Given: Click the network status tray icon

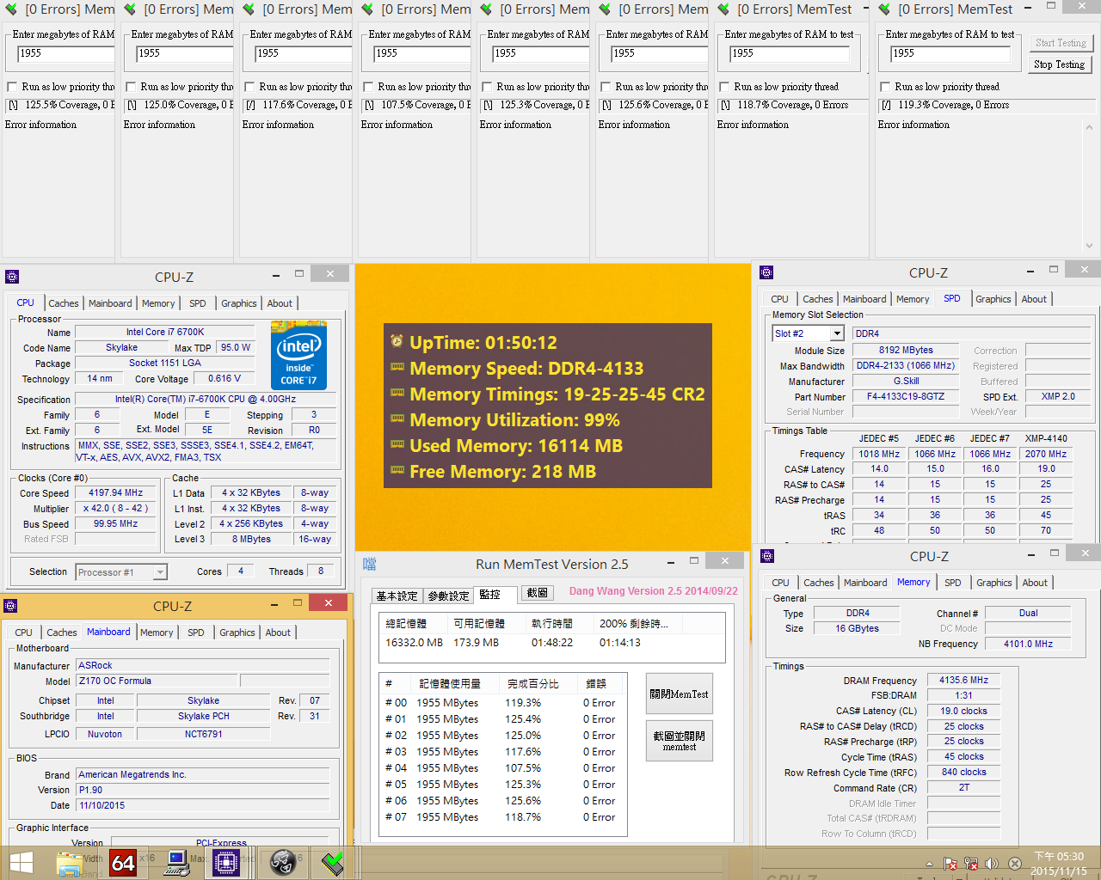Looking at the screenshot, I should 971,864.
